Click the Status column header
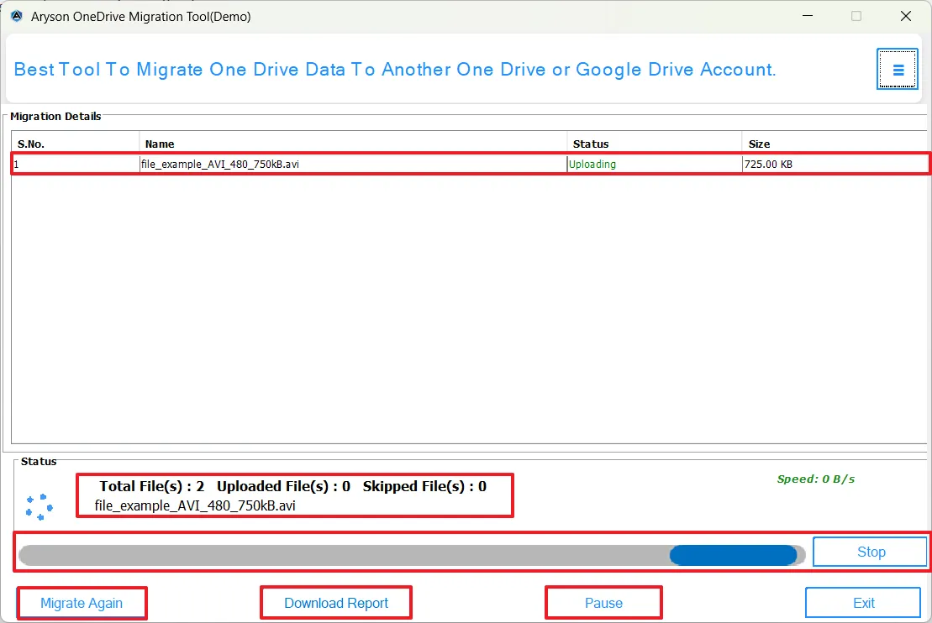 tap(591, 144)
